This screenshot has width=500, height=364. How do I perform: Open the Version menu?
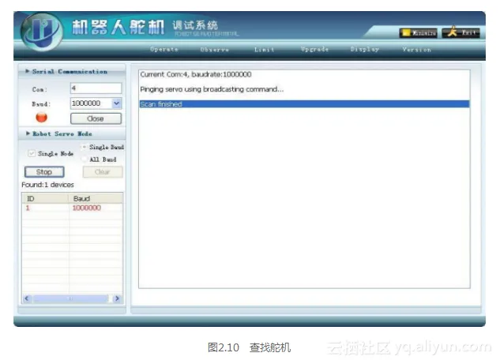(417, 50)
